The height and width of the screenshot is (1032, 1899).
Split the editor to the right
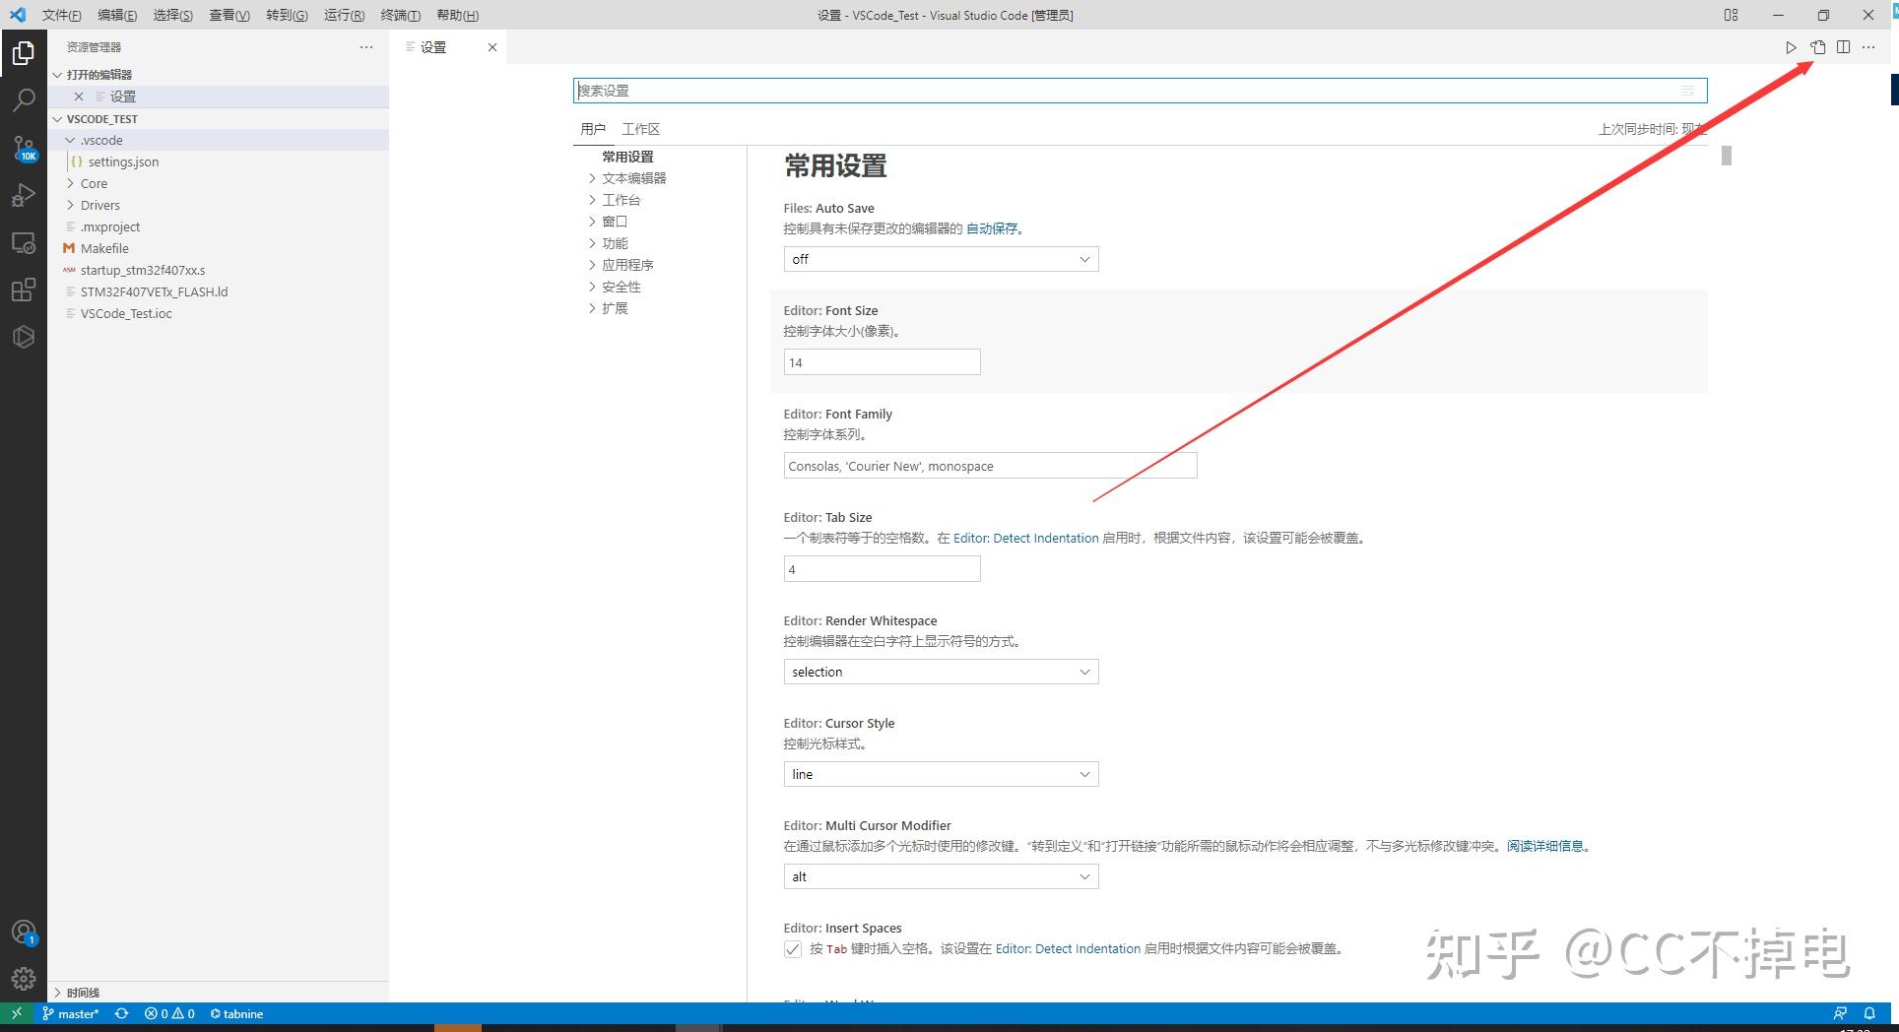[x=1843, y=47]
